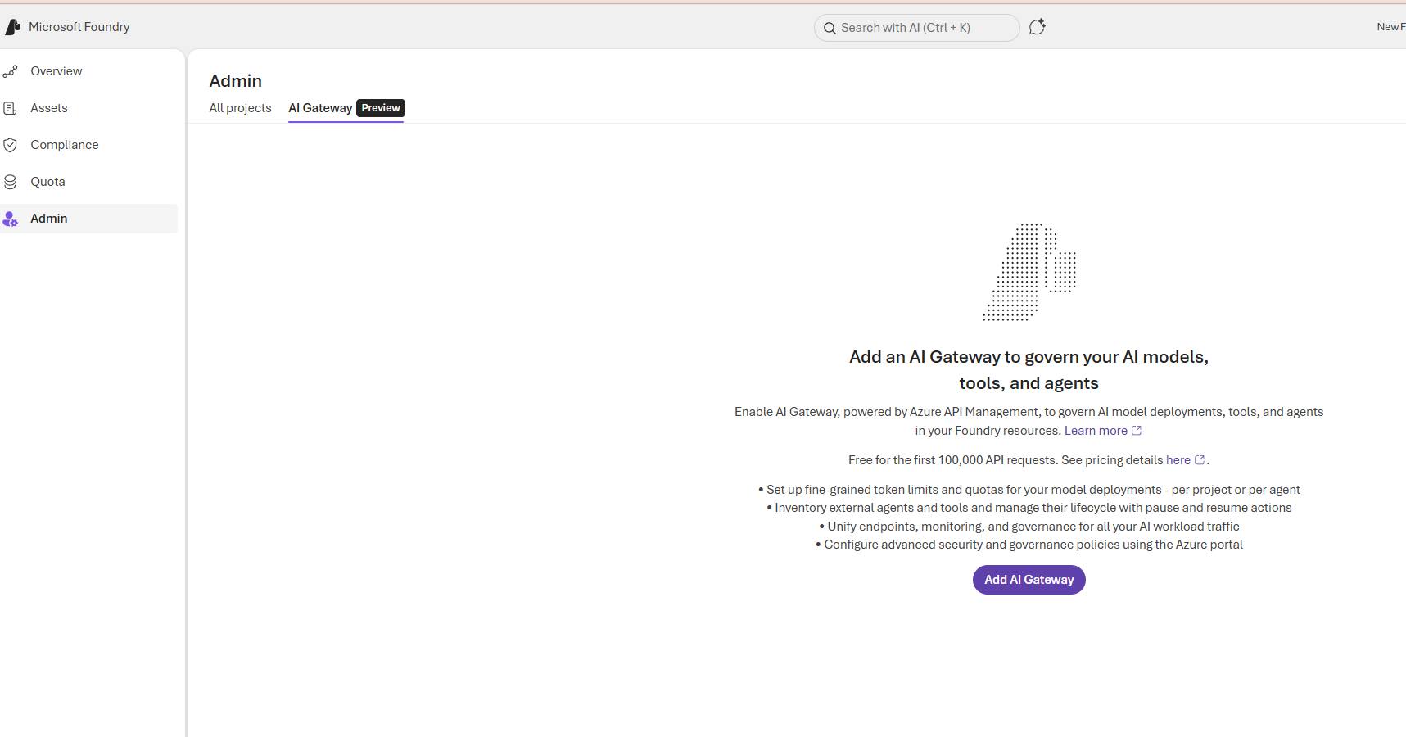Click the Quota database icon
Image resolution: width=1406 pixels, height=737 pixels.
click(x=11, y=182)
